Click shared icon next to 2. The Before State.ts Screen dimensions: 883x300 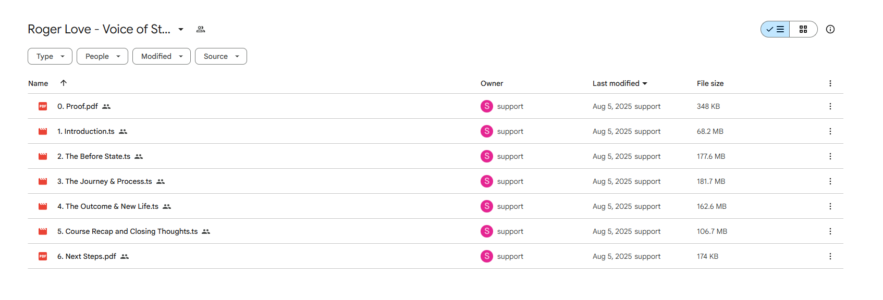[139, 156]
